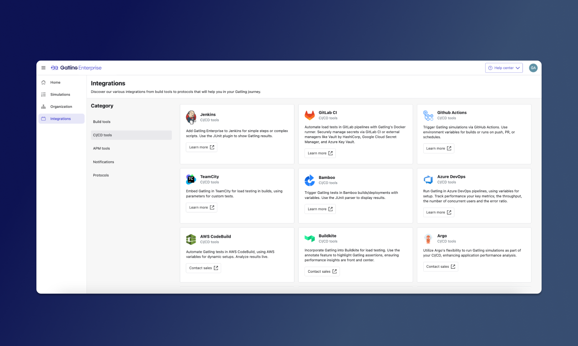Click Learn more under Bamboo

(320, 209)
